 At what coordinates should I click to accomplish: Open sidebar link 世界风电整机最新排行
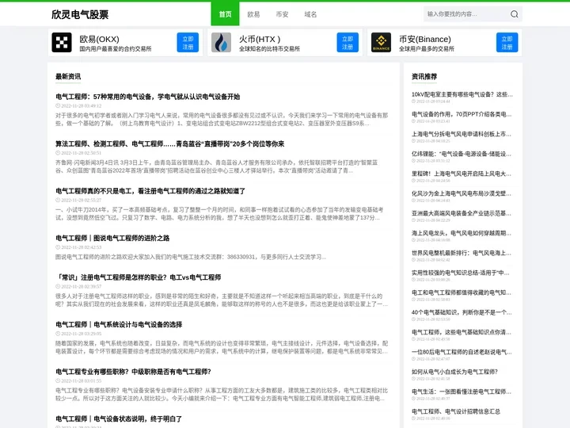[x=462, y=253]
